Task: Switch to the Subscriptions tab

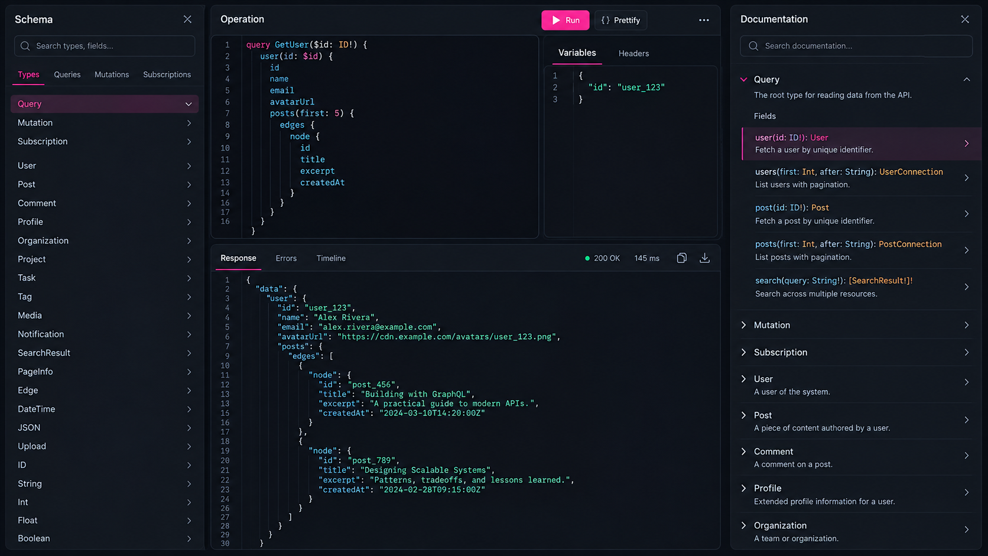Action: [167, 74]
